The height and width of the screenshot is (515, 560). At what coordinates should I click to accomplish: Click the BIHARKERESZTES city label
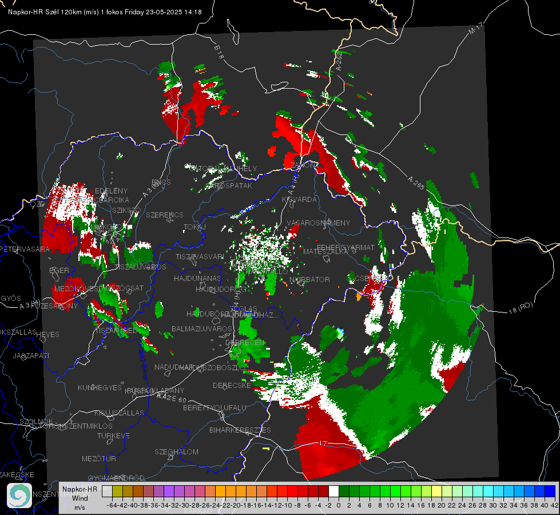point(240,430)
